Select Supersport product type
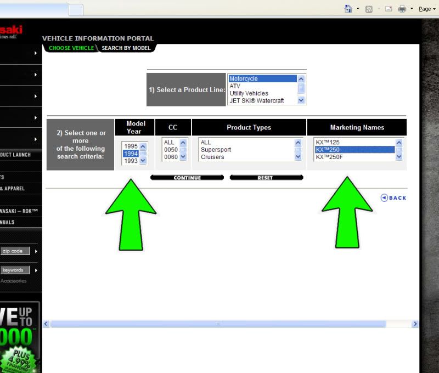Image resolution: width=439 pixels, height=373 pixels. (246, 149)
